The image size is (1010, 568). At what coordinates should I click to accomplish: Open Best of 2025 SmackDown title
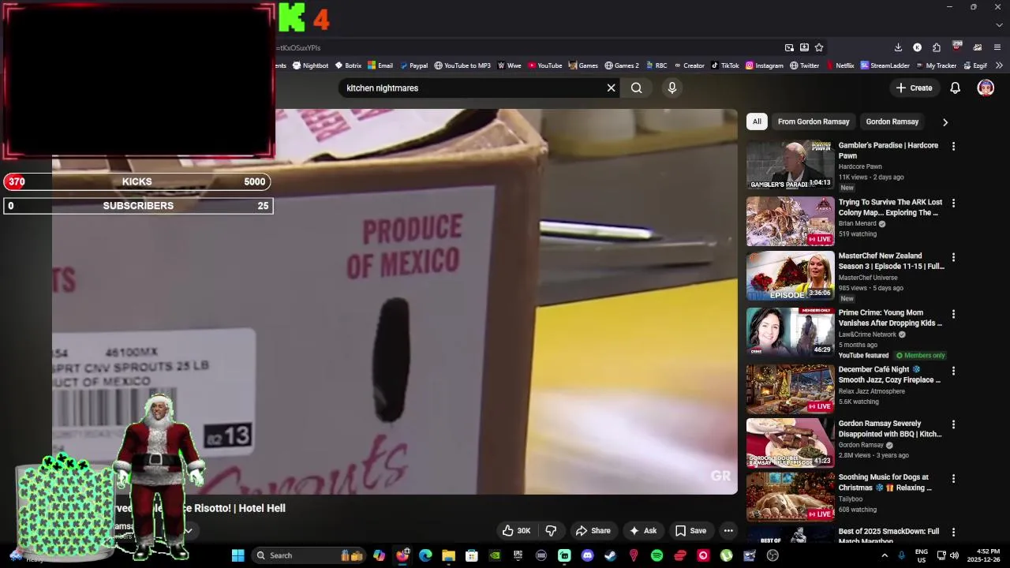click(x=888, y=536)
